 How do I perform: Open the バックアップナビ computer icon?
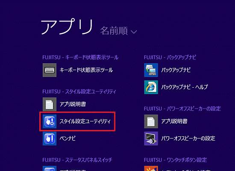[x=151, y=70]
